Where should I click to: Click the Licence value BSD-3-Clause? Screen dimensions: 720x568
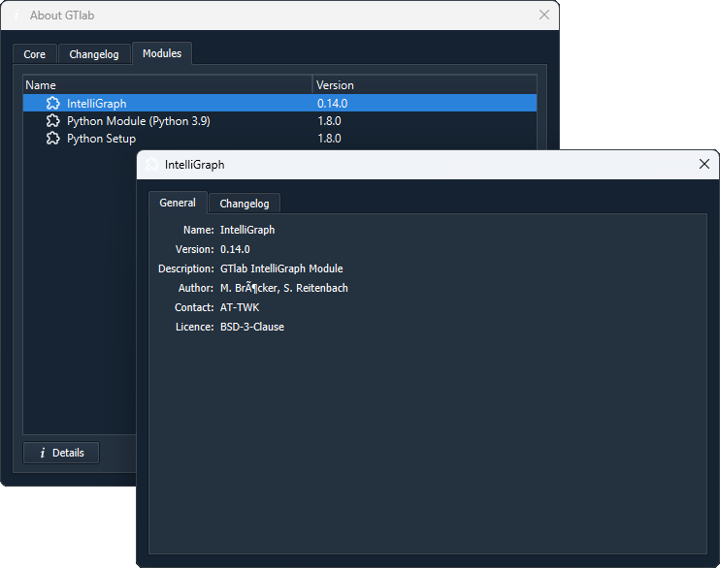(x=252, y=327)
